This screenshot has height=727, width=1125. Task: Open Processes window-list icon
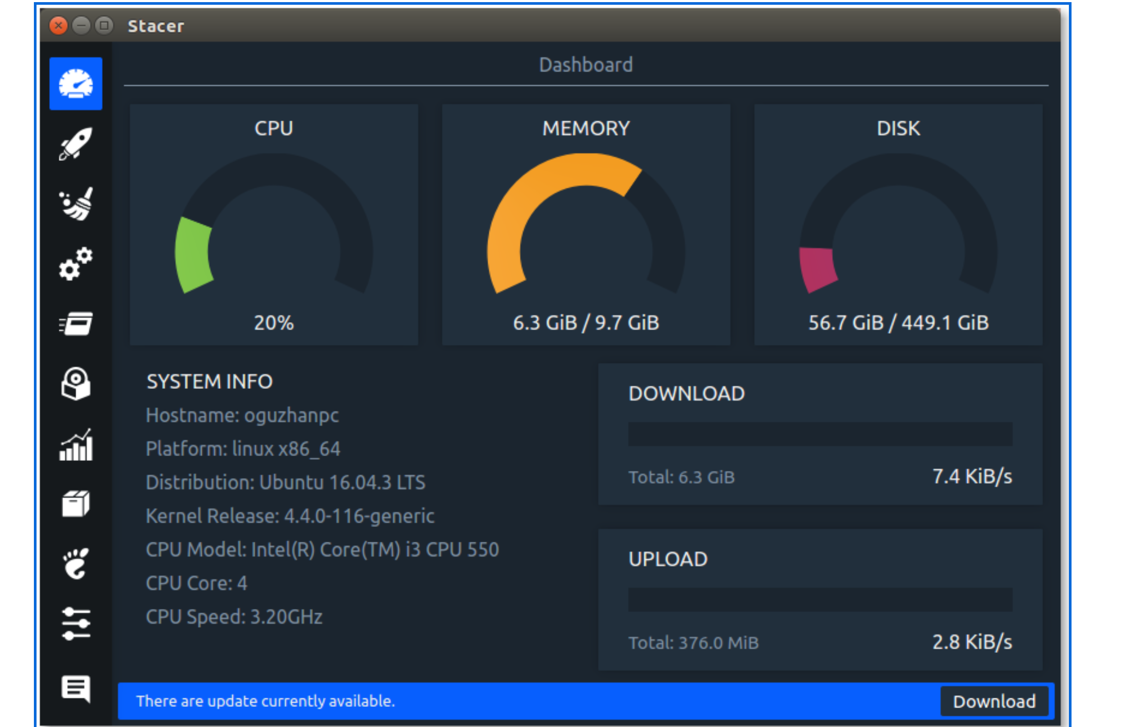pyautogui.click(x=76, y=323)
